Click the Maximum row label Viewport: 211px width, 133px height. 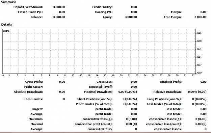[35, 119]
